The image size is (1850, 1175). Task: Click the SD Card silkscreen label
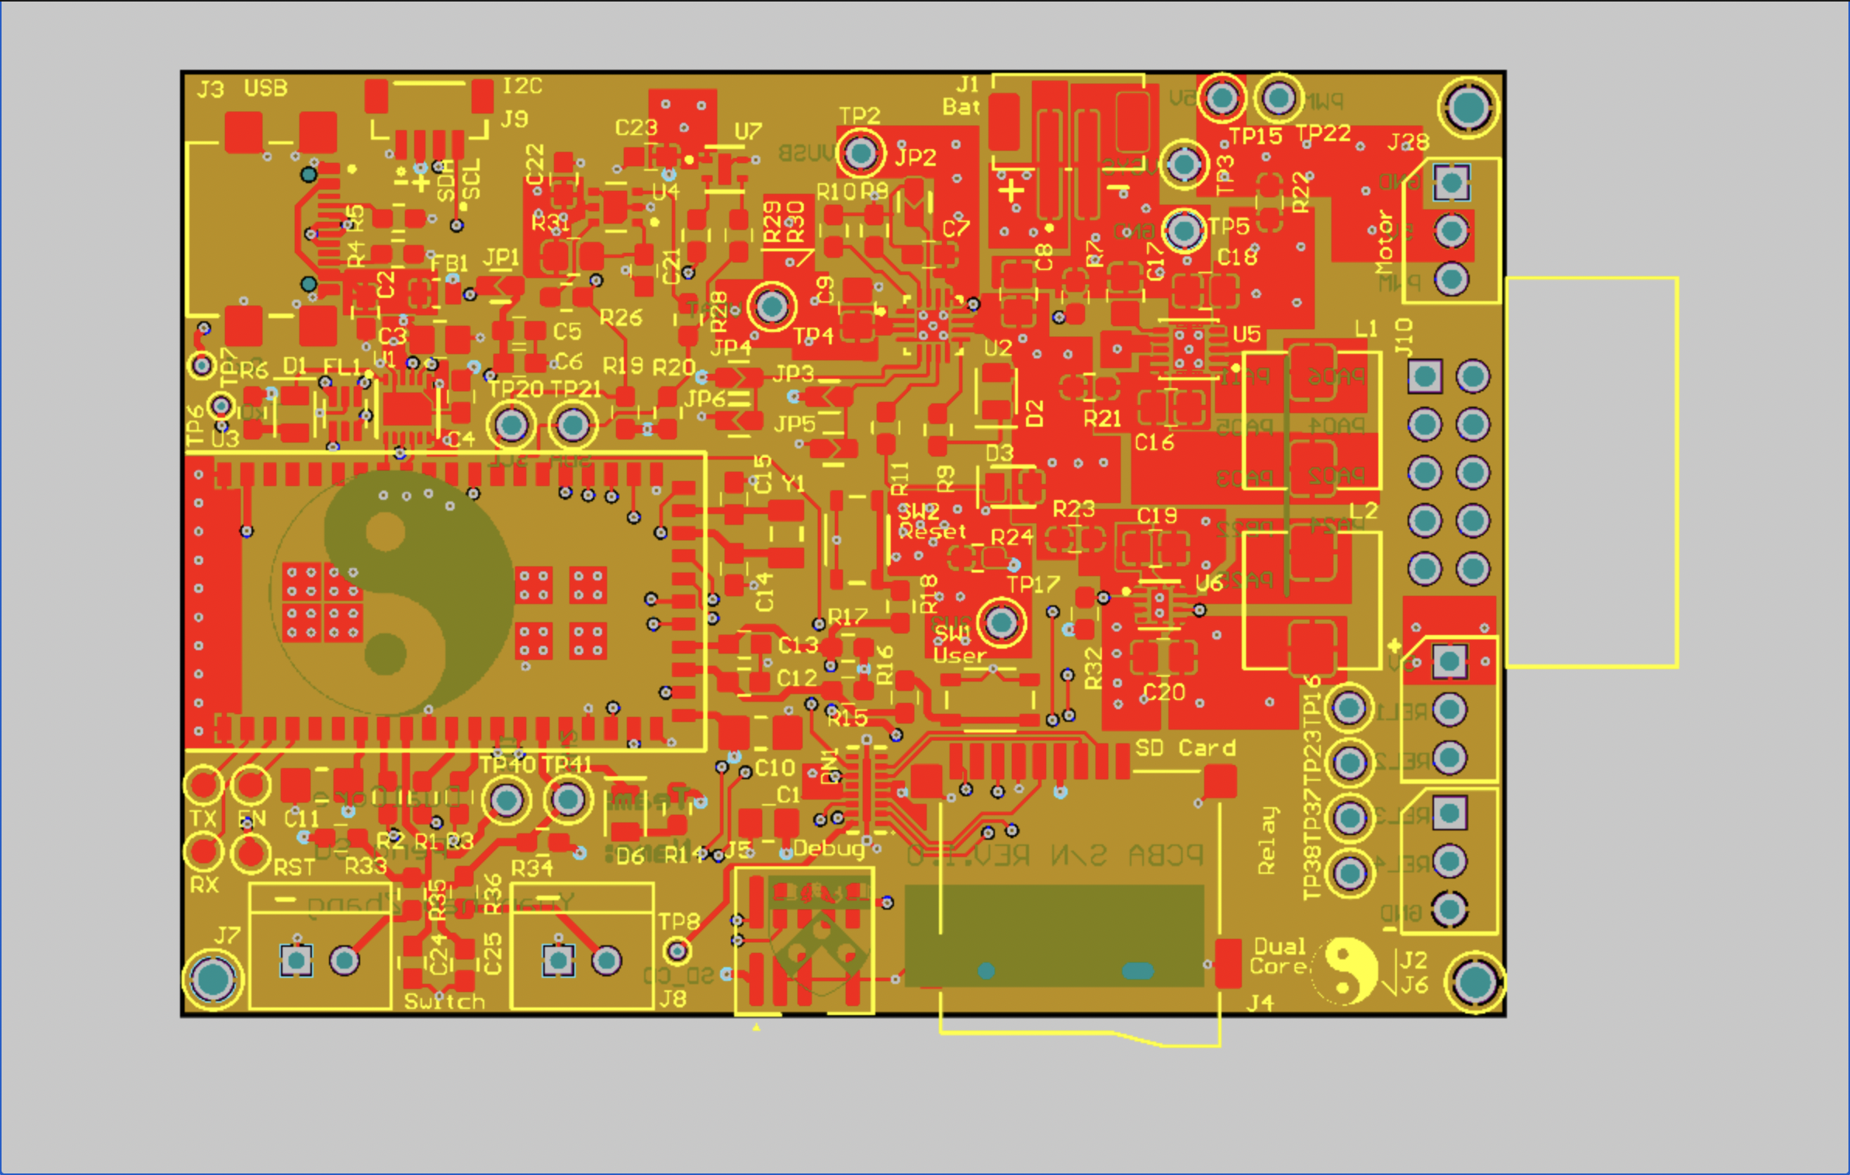tap(1185, 748)
